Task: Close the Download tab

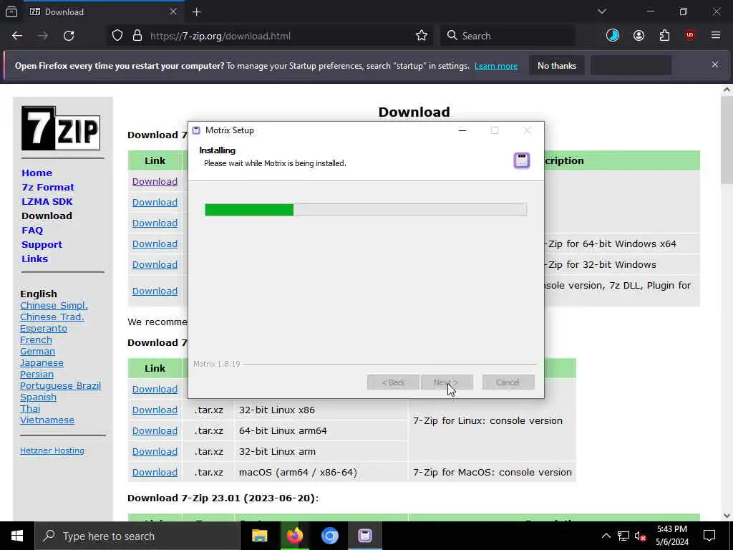Action: (173, 11)
